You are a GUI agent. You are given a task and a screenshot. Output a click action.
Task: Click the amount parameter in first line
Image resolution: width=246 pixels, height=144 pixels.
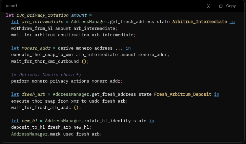coord(79,15)
